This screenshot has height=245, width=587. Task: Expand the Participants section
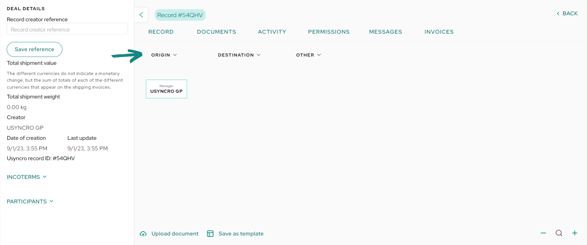click(30, 202)
